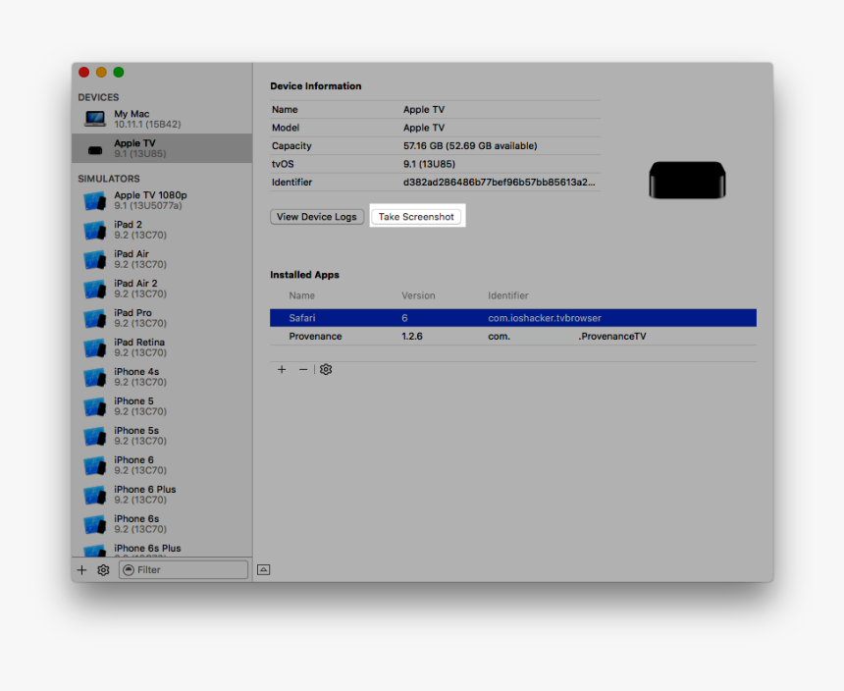Click the remove app minus icon

pyautogui.click(x=303, y=369)
